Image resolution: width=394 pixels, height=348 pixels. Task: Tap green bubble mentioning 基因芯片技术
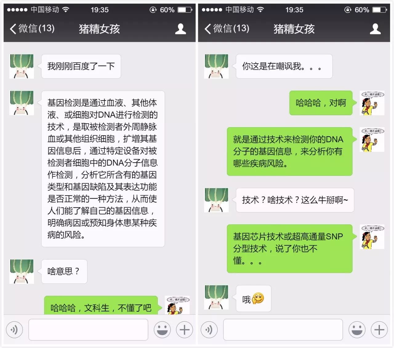tap(290, 249)
